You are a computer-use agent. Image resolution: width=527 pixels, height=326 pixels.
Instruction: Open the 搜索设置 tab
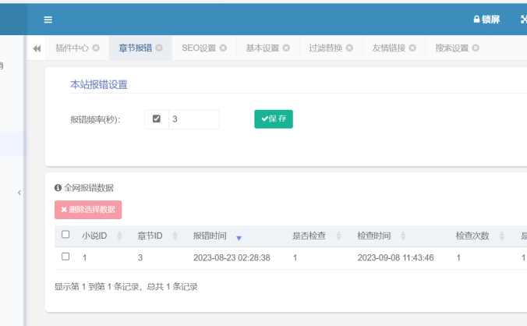[451, 48]
